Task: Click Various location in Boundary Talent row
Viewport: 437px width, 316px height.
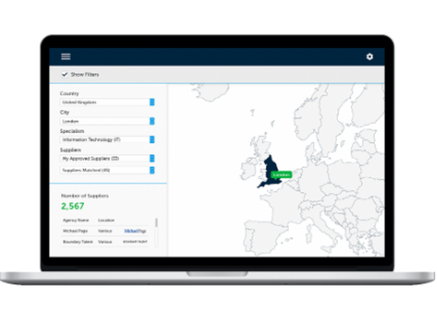Action: 105,242
